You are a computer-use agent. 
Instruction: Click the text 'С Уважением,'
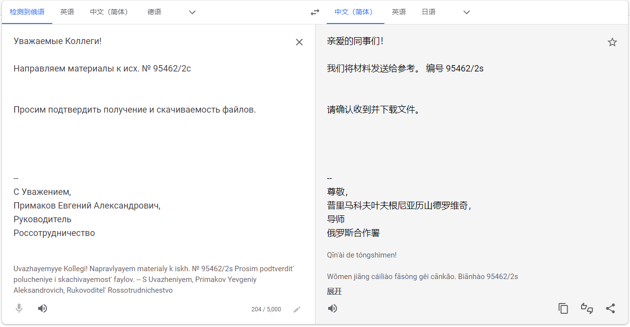[x=42, y=192]
